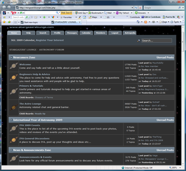Open the Google search provider dropdown arrow
This screenshot has width=186, height=171.
pyautogui.click(x=183, y=8)
